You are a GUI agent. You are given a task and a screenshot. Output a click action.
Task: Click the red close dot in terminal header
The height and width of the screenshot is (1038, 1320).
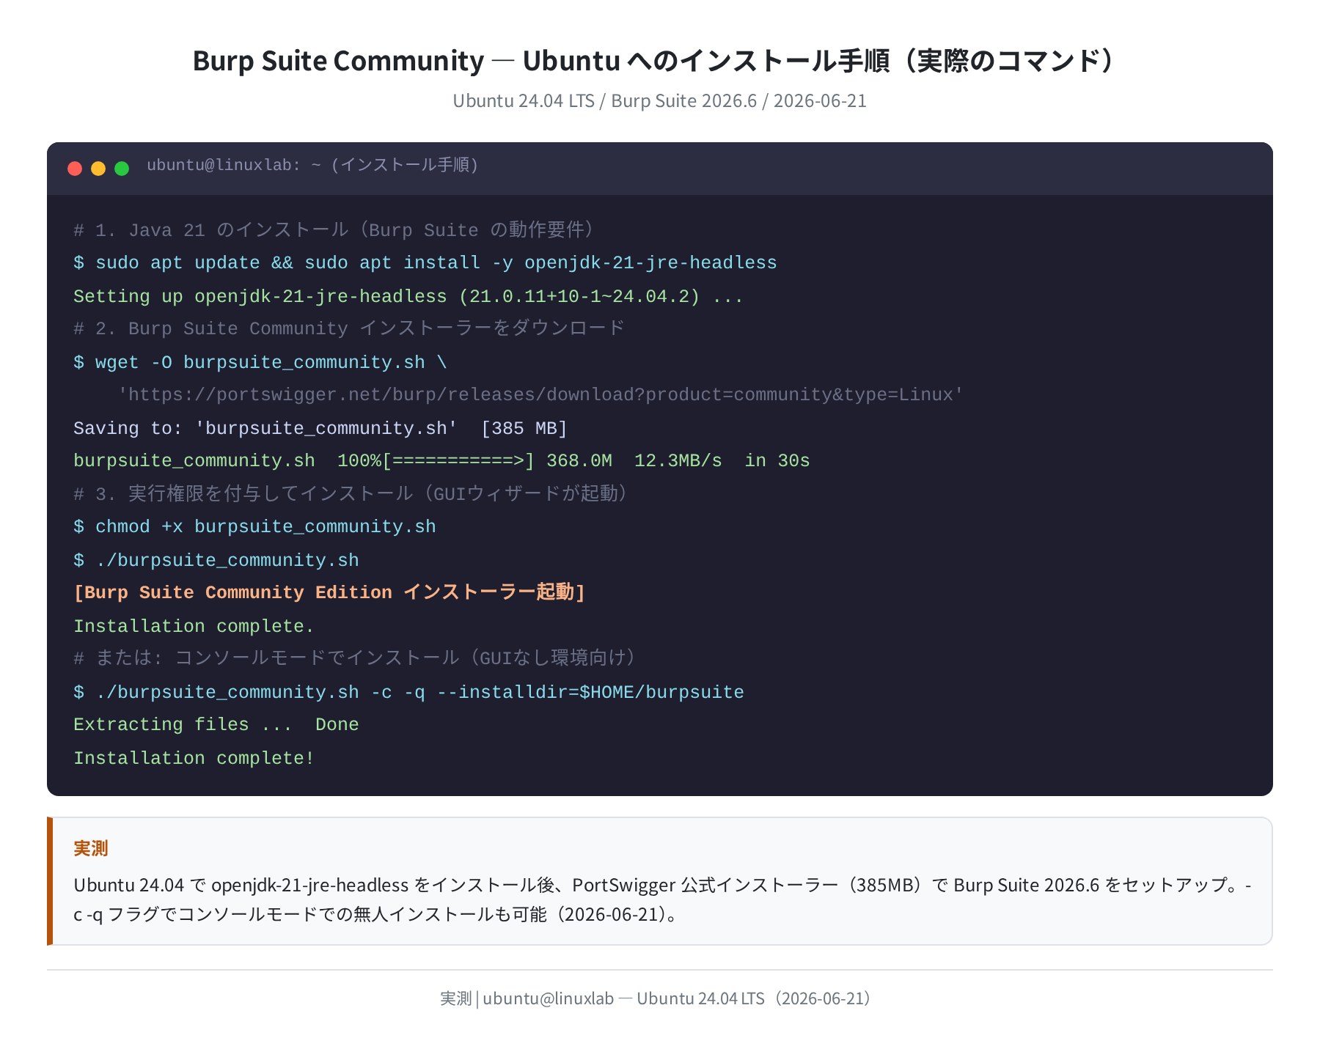pyautogui.click(x=75, y=169)
